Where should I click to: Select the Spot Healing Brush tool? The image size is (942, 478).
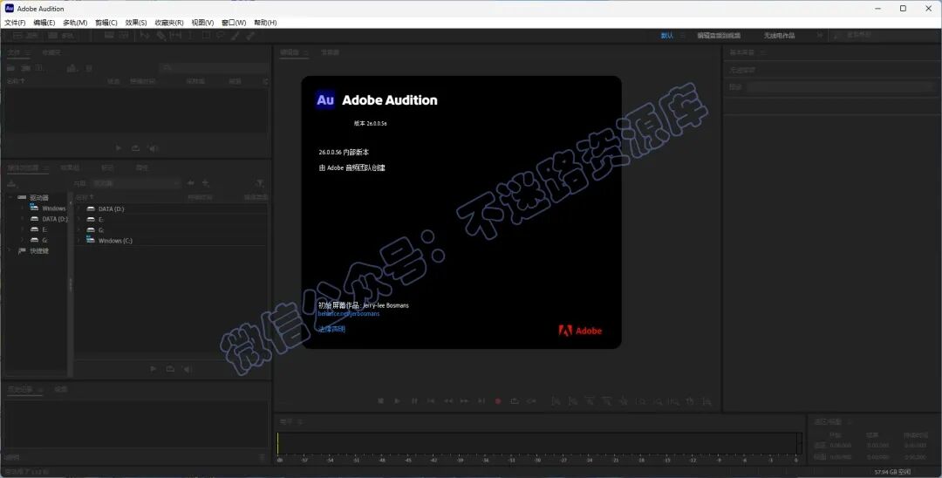tap(250, 36)
